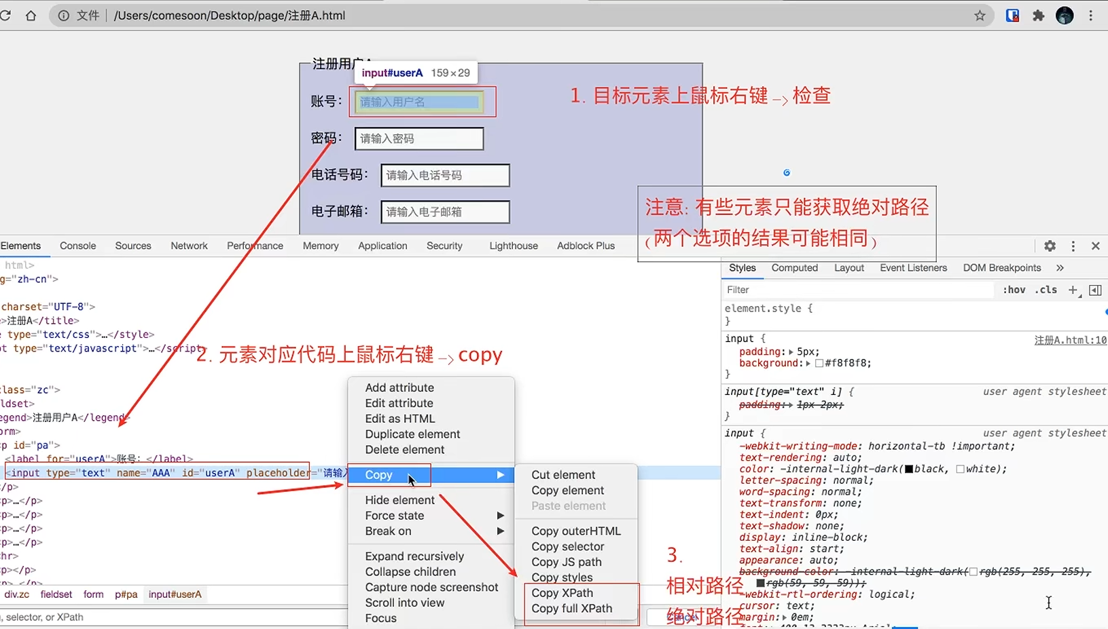Click the Adblock extension icon
1108x629 pixels.
(x=1013, y=15)
